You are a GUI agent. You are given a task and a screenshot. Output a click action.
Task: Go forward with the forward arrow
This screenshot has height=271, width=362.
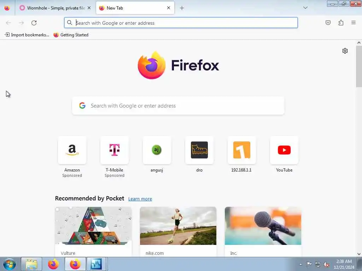point(21,23)
